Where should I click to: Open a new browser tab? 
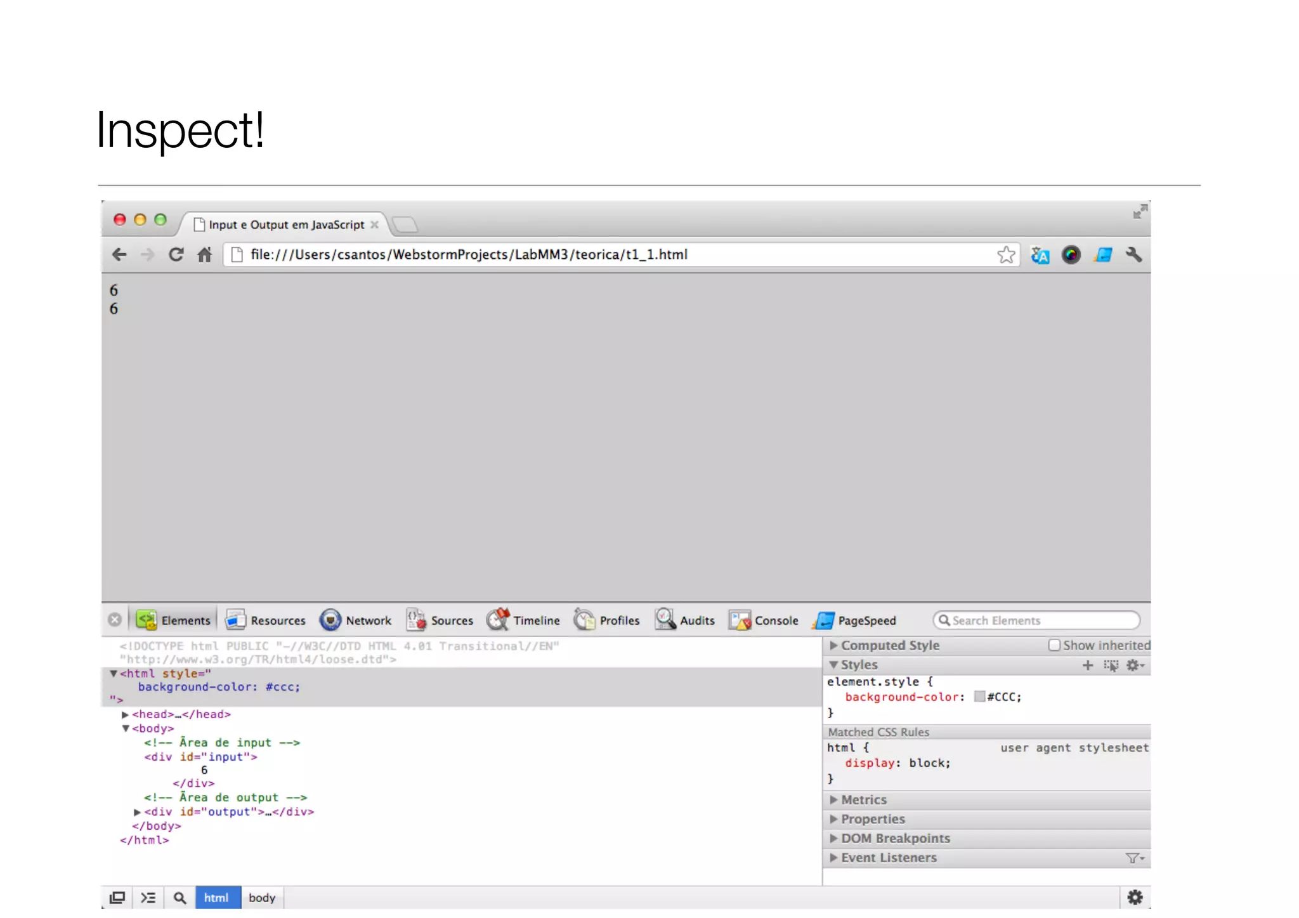point(405,225)
